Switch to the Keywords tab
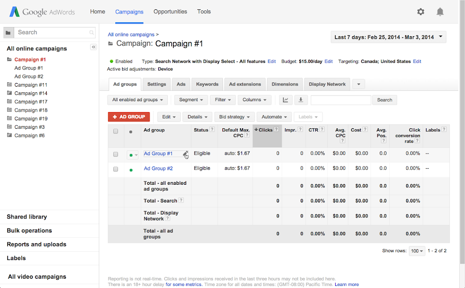Image resolution: width=465 pixels, height=288 pixels. pyautogui.click(x=207, y=84)
